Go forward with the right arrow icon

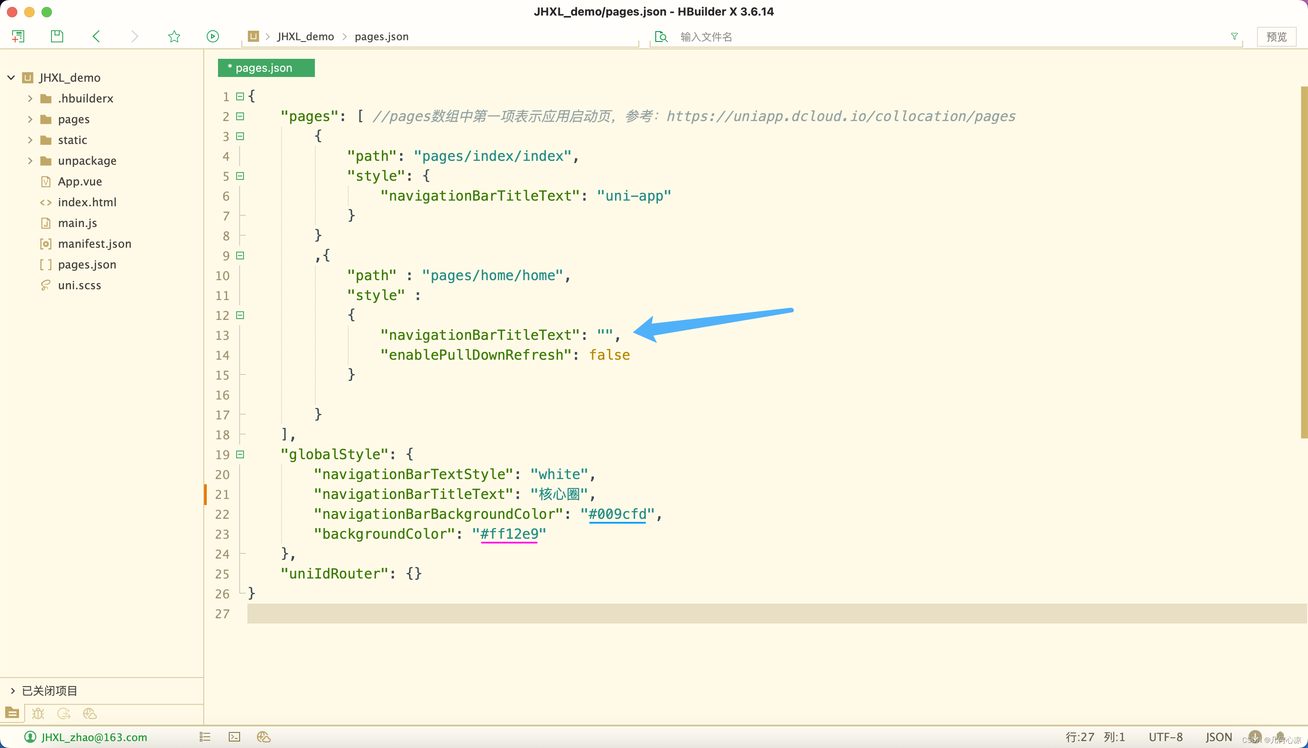[135, 36]
